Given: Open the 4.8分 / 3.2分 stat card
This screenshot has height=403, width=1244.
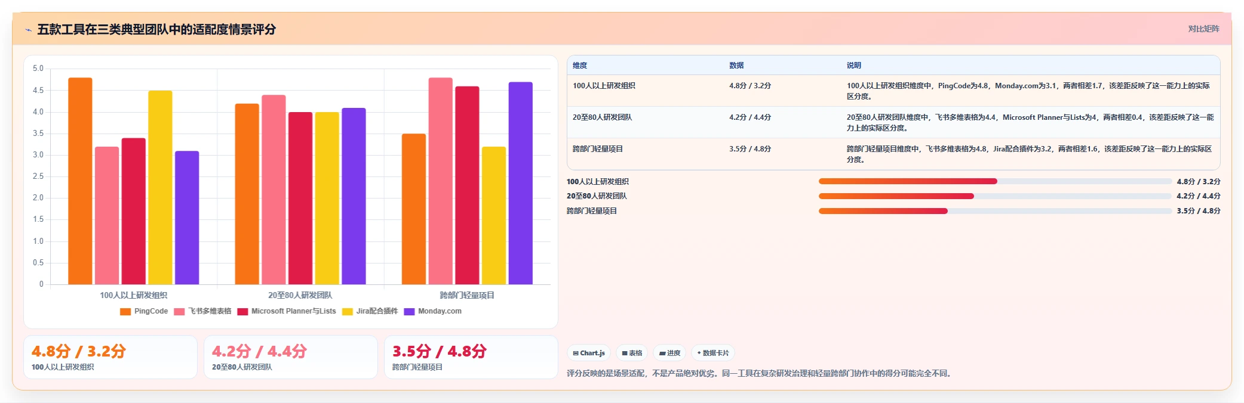Looking at the screenshot, I should (x=110, y=357).
